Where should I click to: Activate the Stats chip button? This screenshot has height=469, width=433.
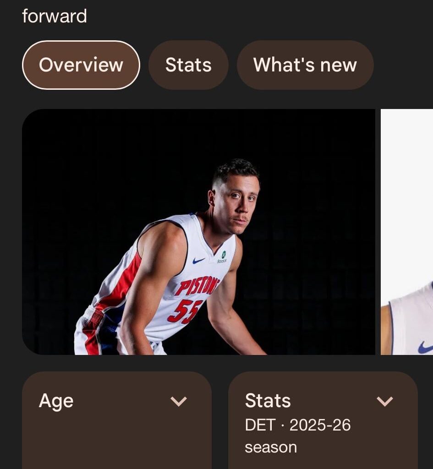click(188, 65)
